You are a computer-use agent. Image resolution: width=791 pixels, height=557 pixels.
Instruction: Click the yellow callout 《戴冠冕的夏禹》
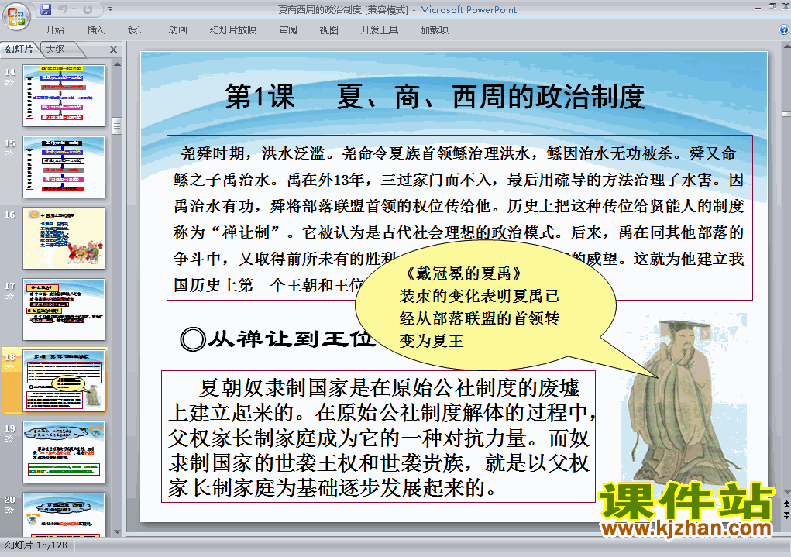pyautogui.click(x=485, y=304)
